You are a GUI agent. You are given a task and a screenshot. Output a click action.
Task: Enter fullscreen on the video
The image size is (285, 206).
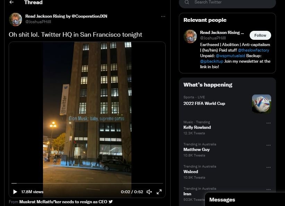coord(159,191)
